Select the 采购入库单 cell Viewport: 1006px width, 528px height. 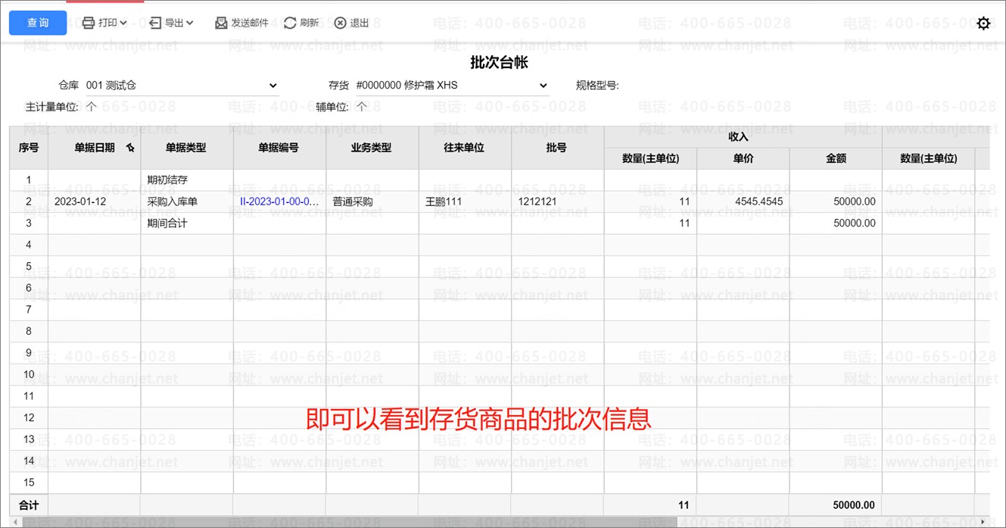pos(186,202)
